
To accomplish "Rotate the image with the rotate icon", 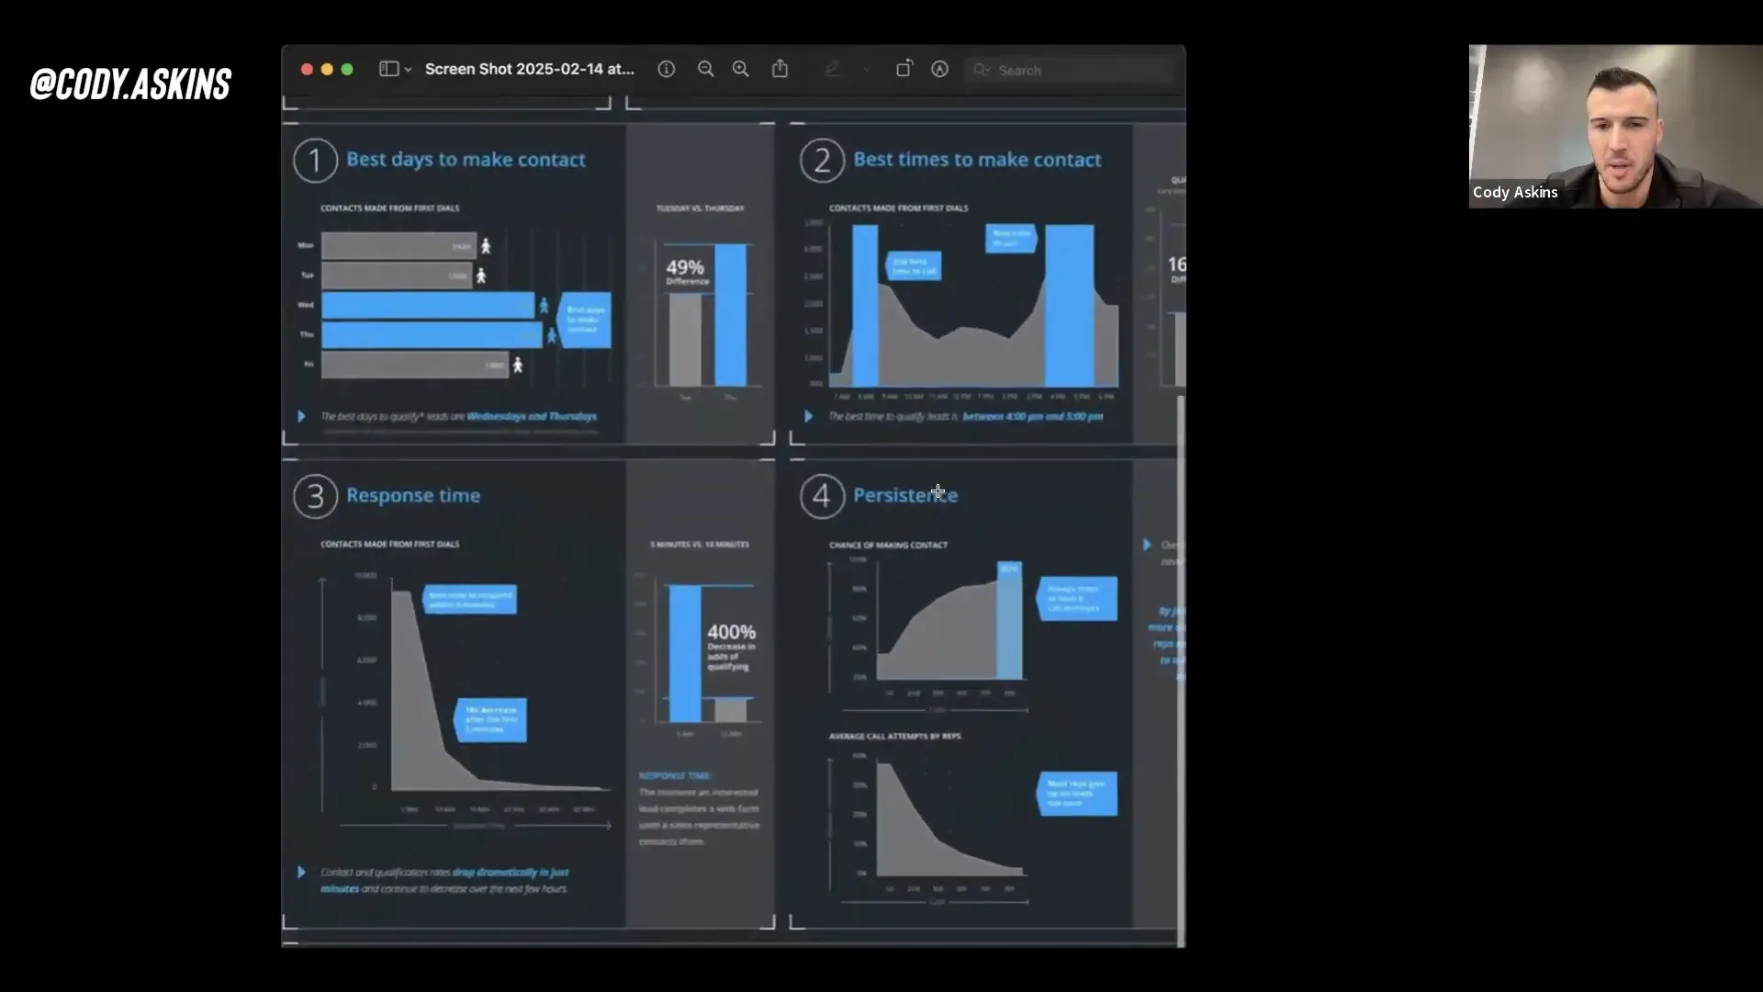I will 904,69.
